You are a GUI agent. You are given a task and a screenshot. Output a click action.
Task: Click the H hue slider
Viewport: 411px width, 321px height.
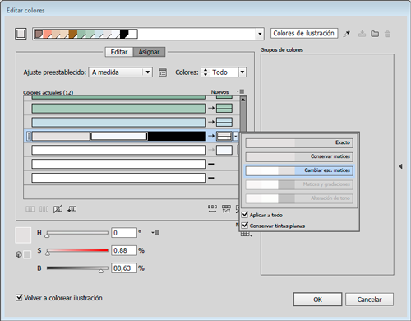77,233
